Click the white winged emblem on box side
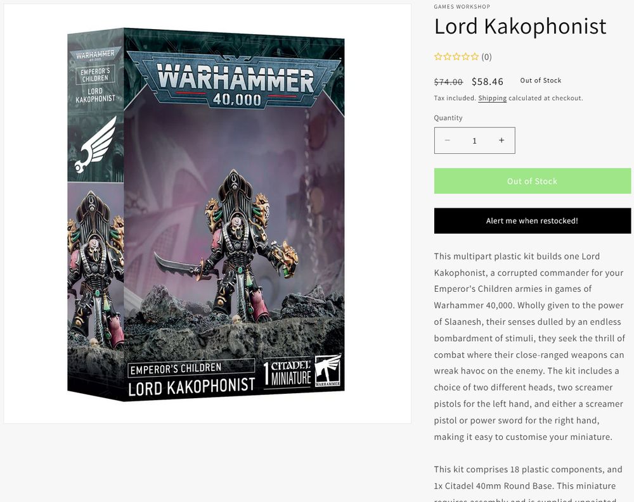This screenshot has height=502, width=634. pos(96,144)
